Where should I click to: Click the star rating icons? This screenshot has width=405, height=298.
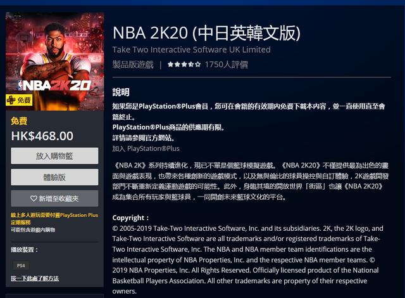[184, 64]
